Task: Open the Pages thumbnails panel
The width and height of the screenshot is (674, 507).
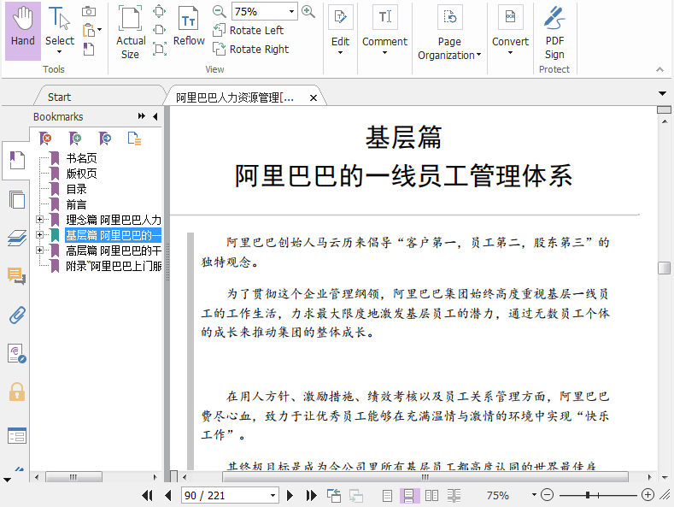Action: [x=17, y=200]
